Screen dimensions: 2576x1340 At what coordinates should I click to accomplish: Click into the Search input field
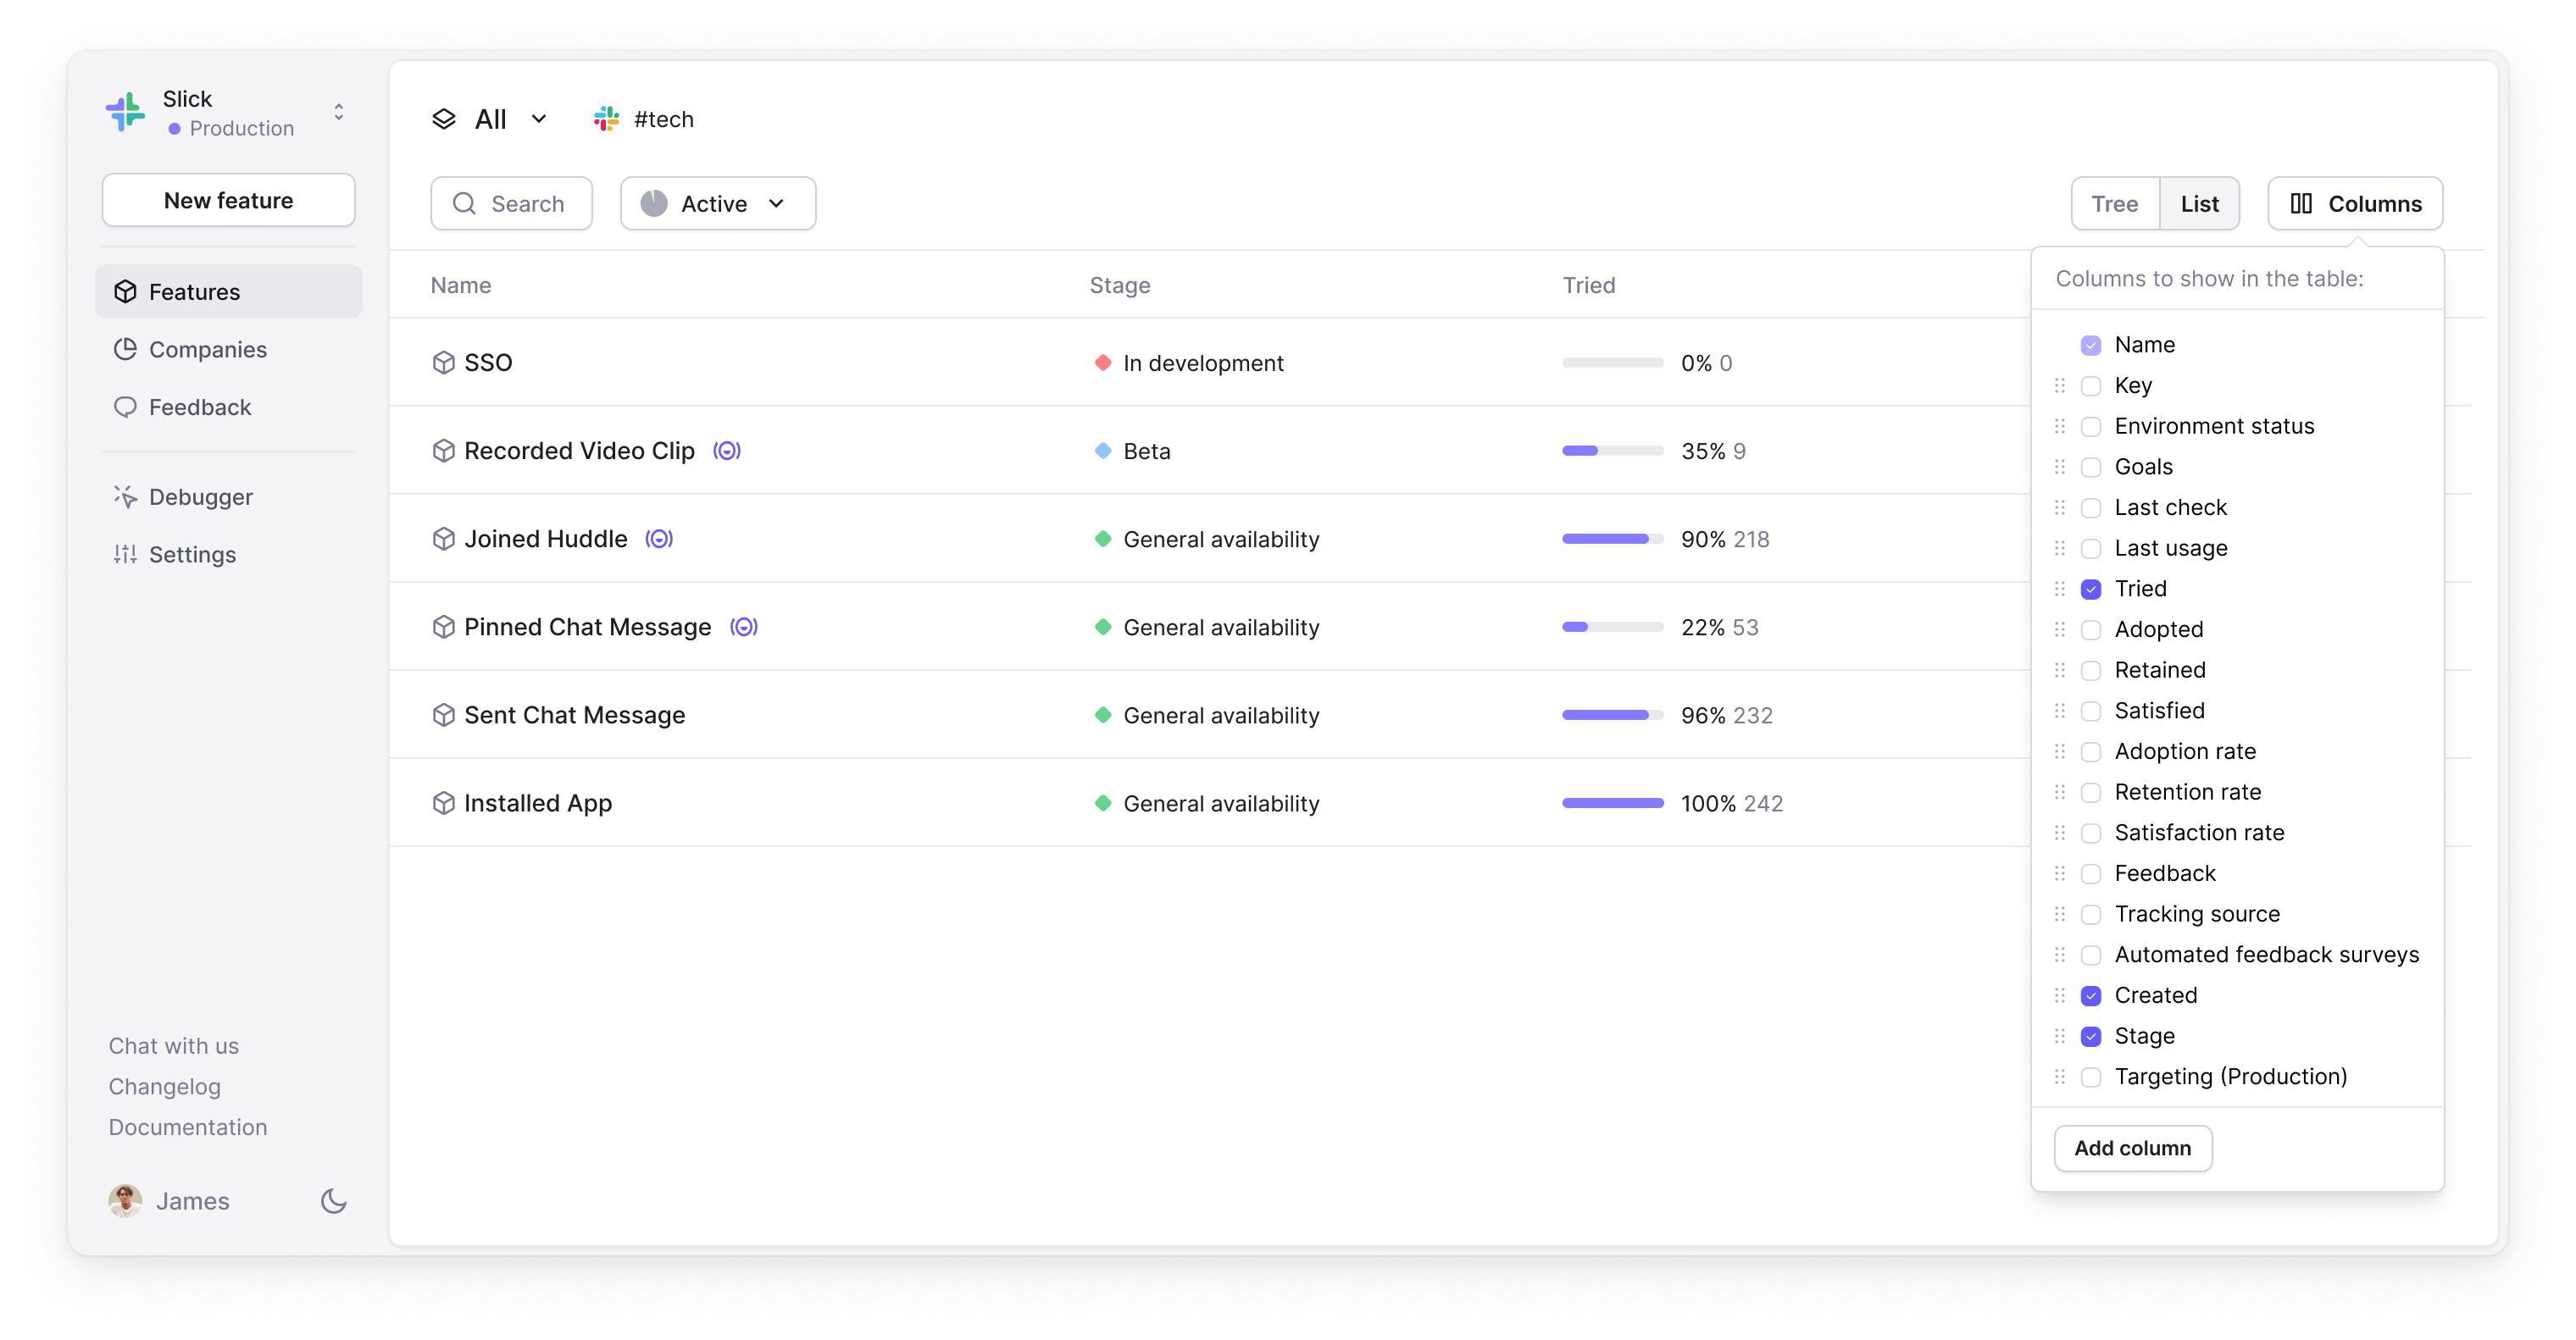[511, 204]
